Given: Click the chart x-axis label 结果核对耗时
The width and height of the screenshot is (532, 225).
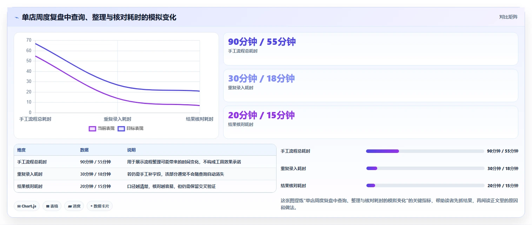Looking at the screenshot, I should pos(200,119).
